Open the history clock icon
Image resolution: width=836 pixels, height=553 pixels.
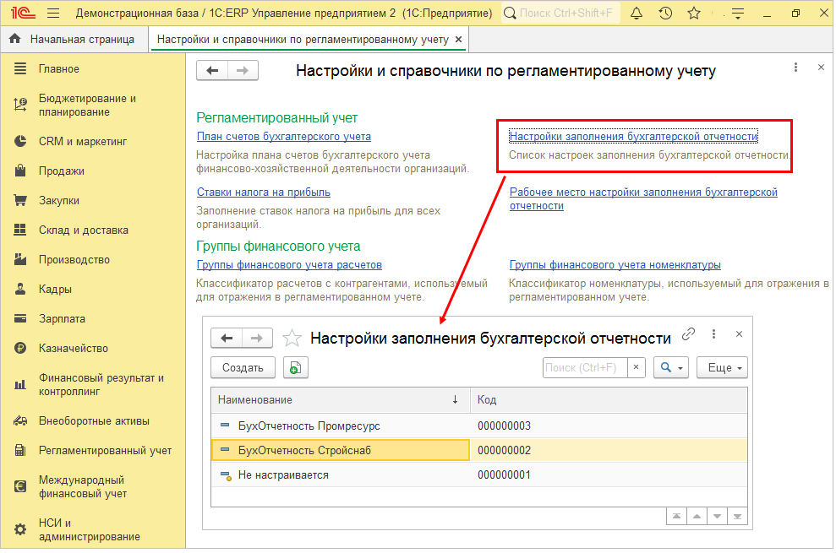coord(665,14)
